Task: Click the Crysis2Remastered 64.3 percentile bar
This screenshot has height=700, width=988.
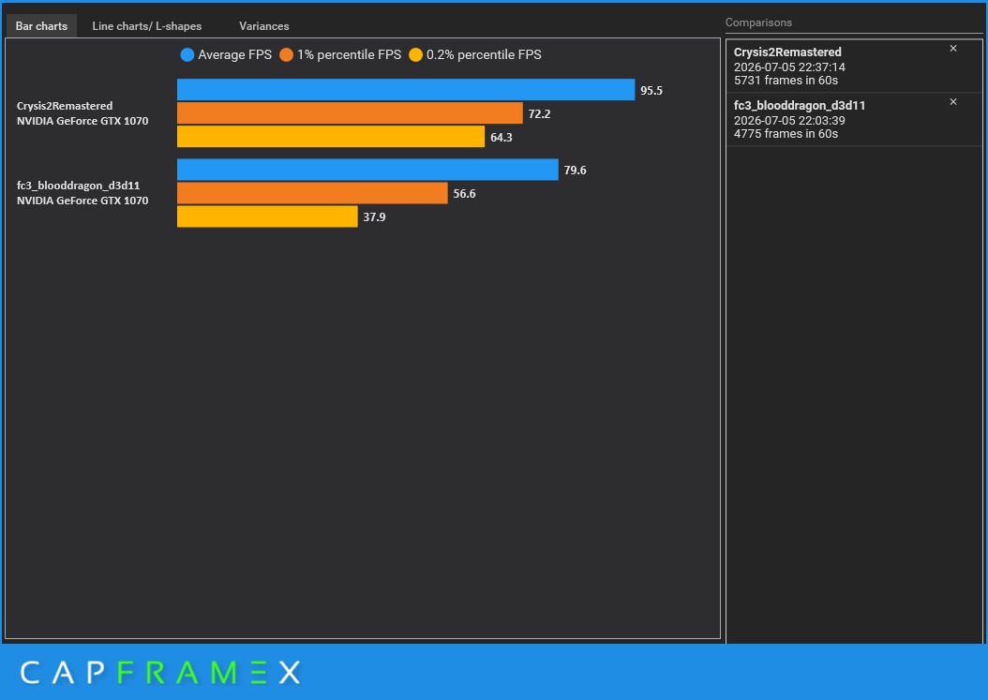Action: tap(331, 136)
